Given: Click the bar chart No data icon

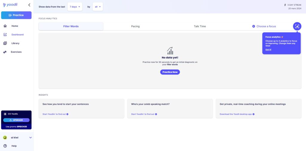Looking at the screenshot, I should click(170, 51).
